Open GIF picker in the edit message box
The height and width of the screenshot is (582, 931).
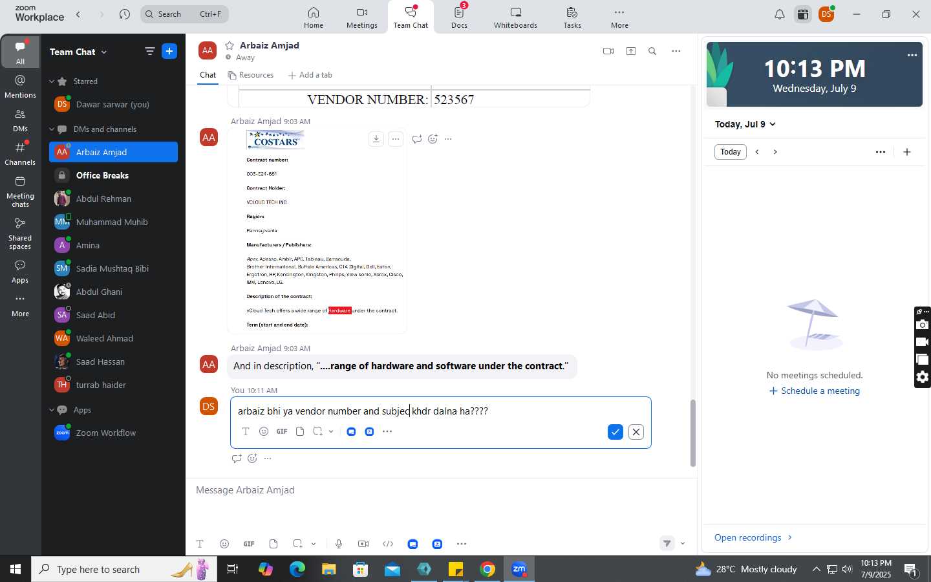click(x=282, y=431)
